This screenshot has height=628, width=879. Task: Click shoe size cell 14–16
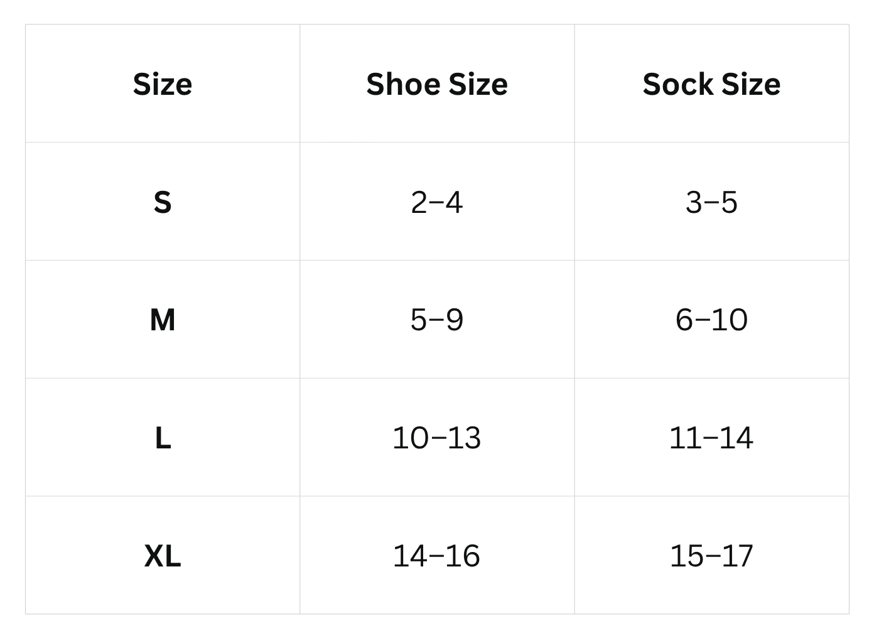coord(437,556)
